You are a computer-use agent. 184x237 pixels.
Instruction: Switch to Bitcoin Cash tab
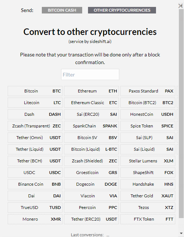click(x=62, y=10)
